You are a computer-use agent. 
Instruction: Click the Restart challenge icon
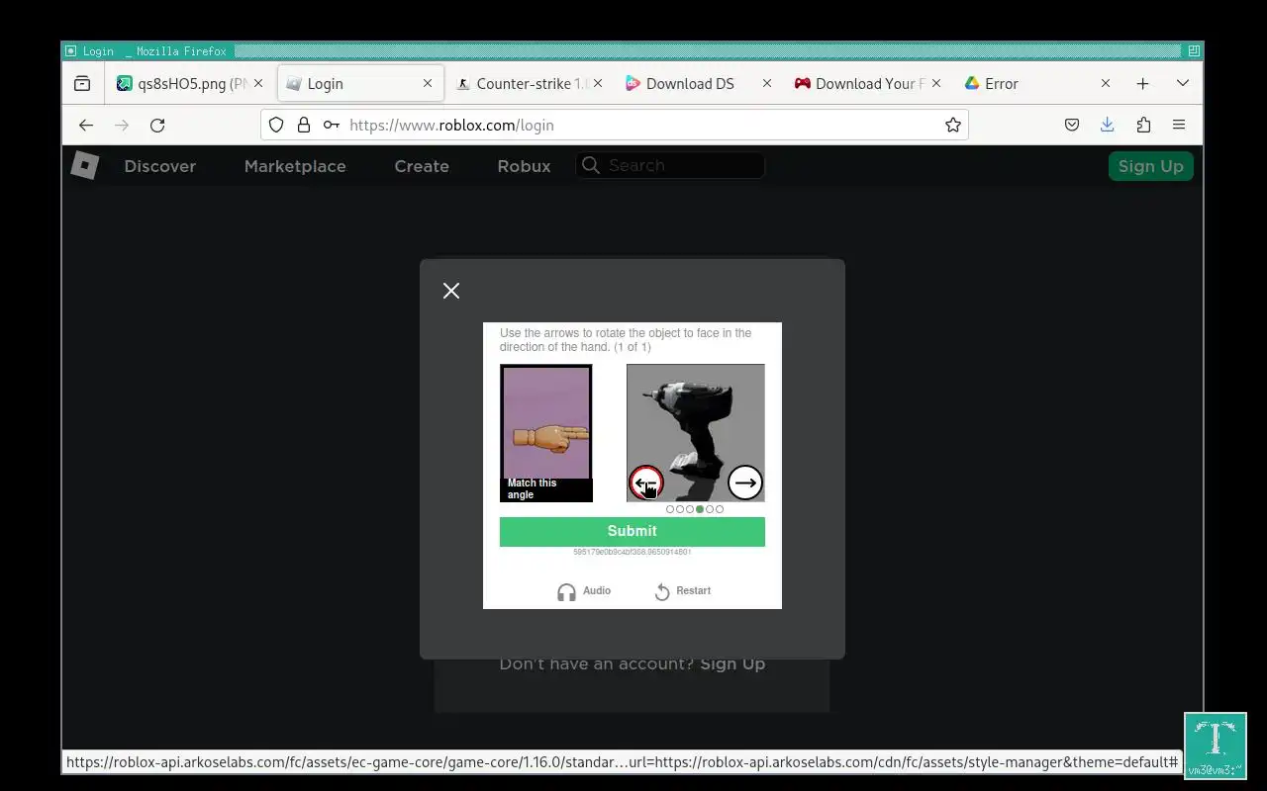[662, 591]
